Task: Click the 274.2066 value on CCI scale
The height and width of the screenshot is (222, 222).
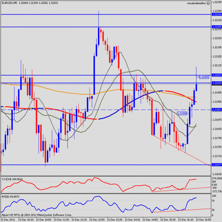Action: coord(217,178)
